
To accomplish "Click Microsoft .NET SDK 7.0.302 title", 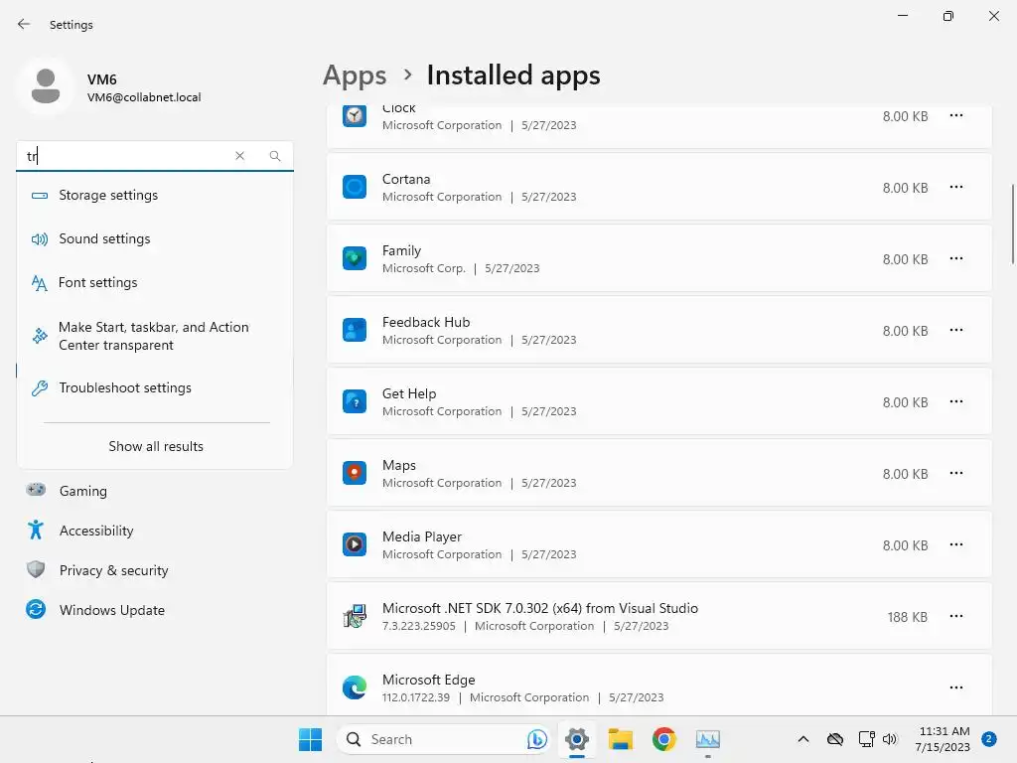I will pyautogui.click(x=540, y=608).
